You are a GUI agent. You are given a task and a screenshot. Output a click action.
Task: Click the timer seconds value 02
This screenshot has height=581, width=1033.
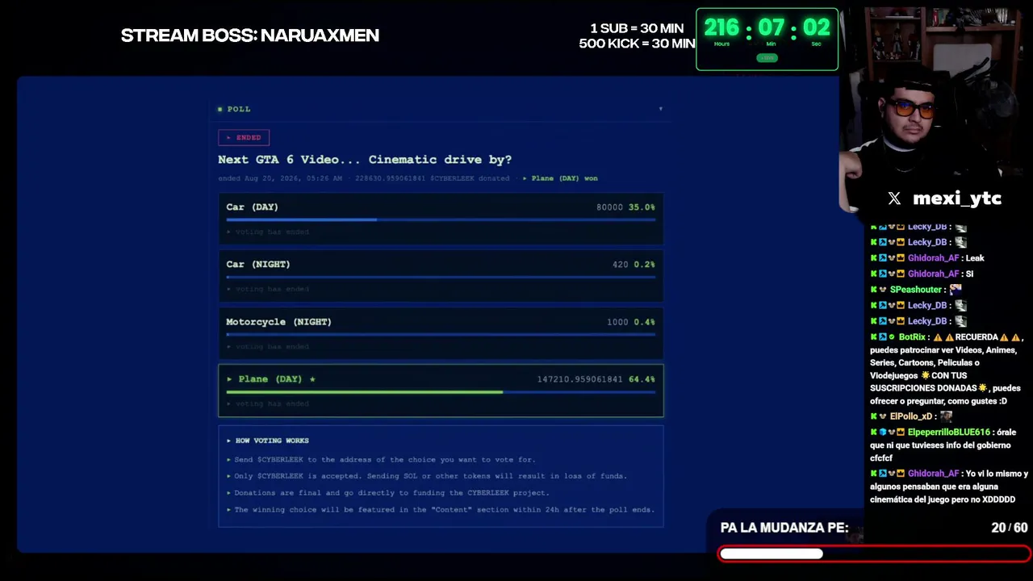pyautogui.click(x=816, y=28)
